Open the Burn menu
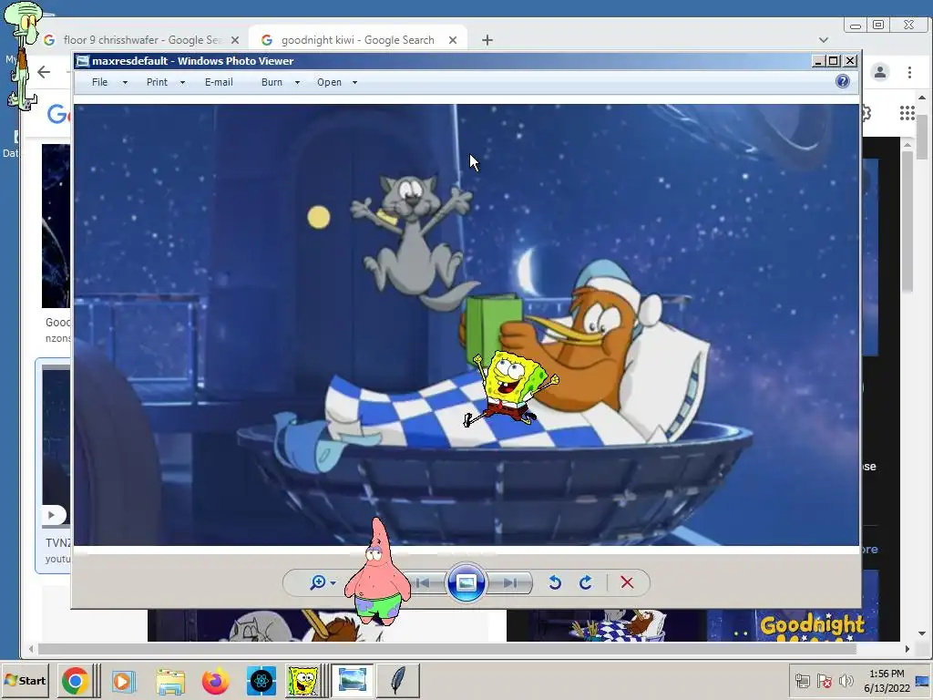 272,82
